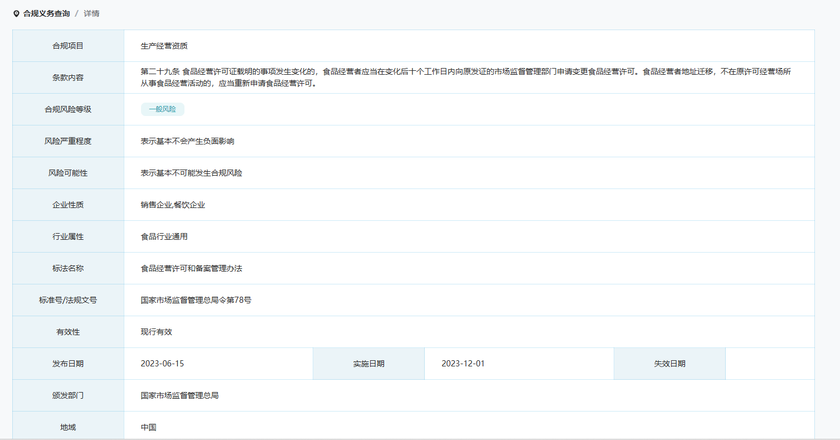Click the 表示基本不可能发生合规风险 possibility text

(x=191, y=173)
